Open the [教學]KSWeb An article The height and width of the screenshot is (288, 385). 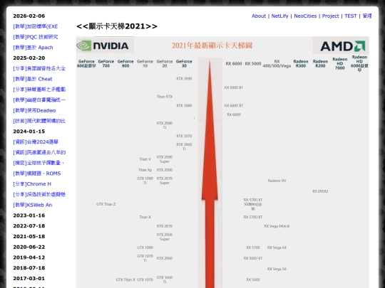click(32, 205)
